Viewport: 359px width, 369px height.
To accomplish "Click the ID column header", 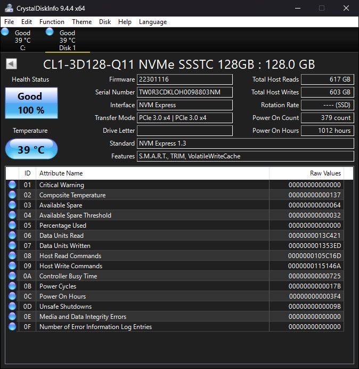I will point(27,173).
